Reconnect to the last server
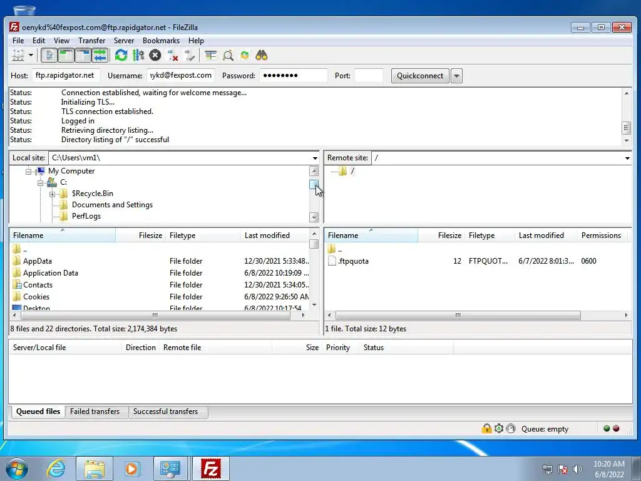Viewport: 641px width, 481px height. point(189,55)
